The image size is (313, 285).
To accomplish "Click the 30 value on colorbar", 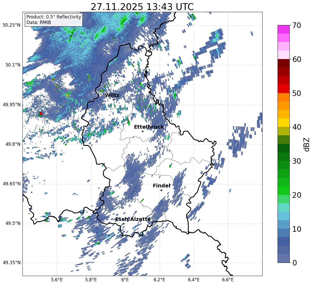I will 297,161.
